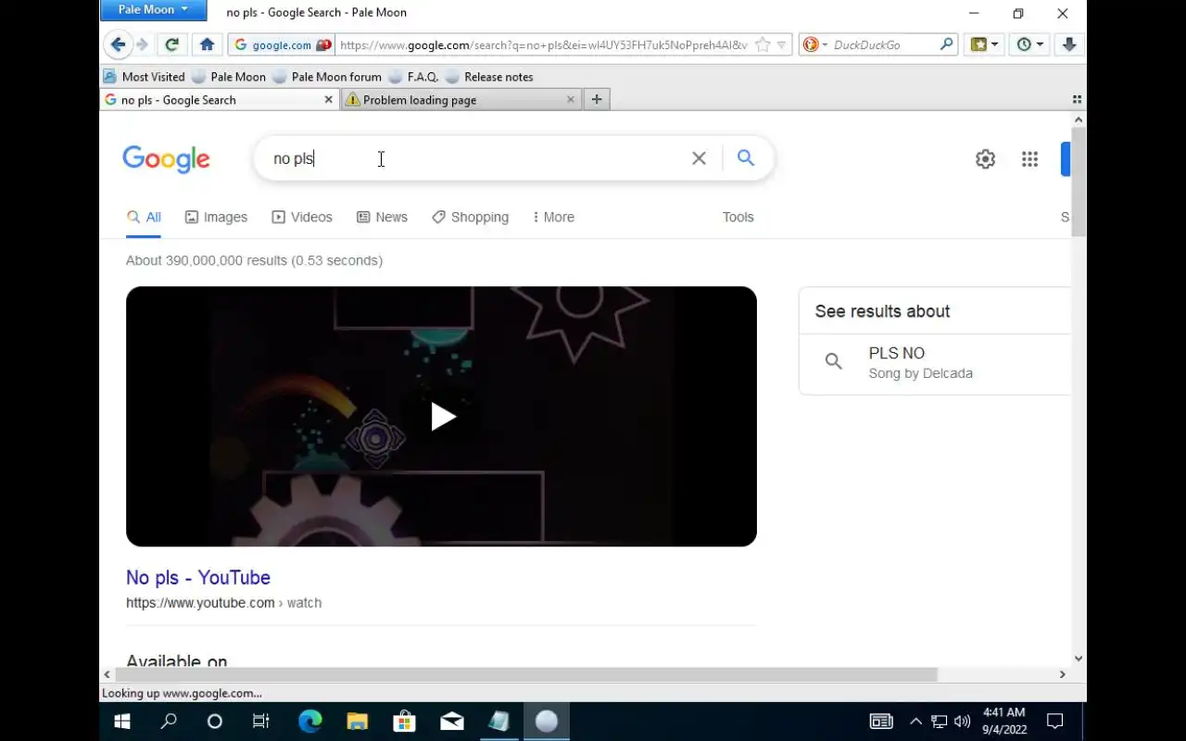Open Google quick settings gear
This screenshot has height=741, width=1186.
985,159
